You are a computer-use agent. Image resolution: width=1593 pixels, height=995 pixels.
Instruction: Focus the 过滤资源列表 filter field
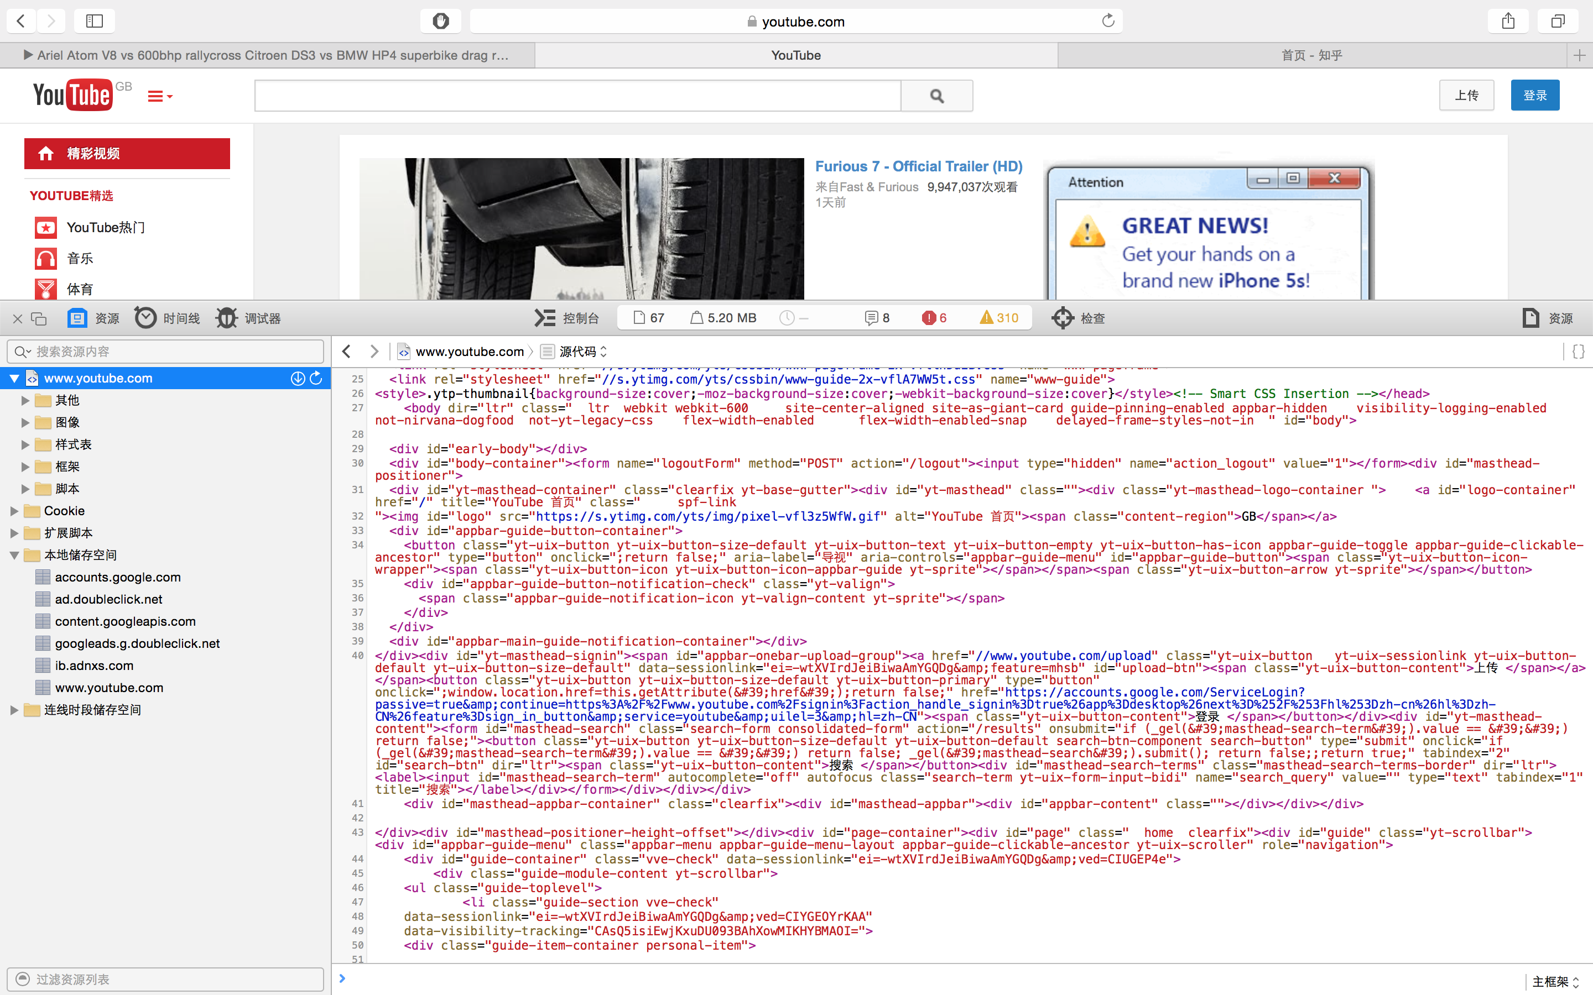[x=165, y=979]
